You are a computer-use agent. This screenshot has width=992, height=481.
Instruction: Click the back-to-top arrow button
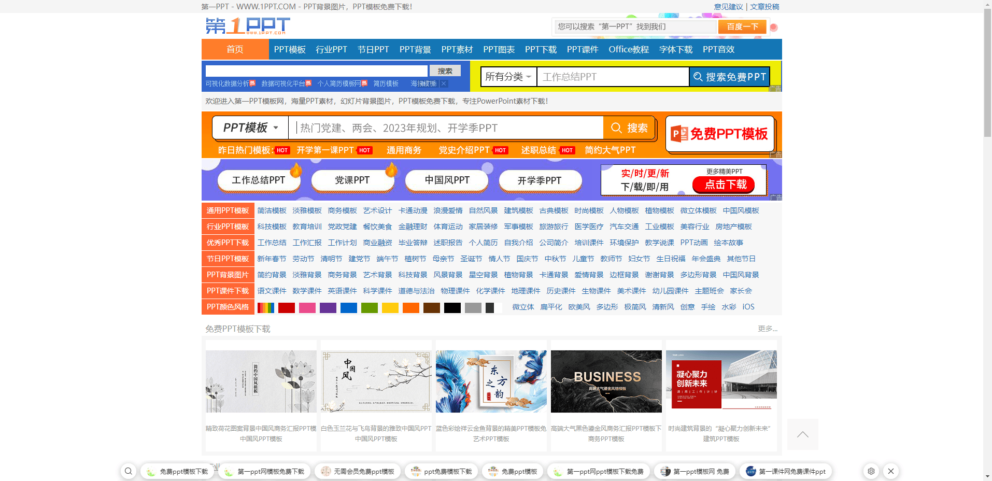tap(802, 434)
